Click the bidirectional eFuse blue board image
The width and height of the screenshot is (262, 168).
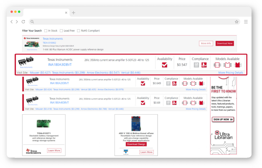136,123
